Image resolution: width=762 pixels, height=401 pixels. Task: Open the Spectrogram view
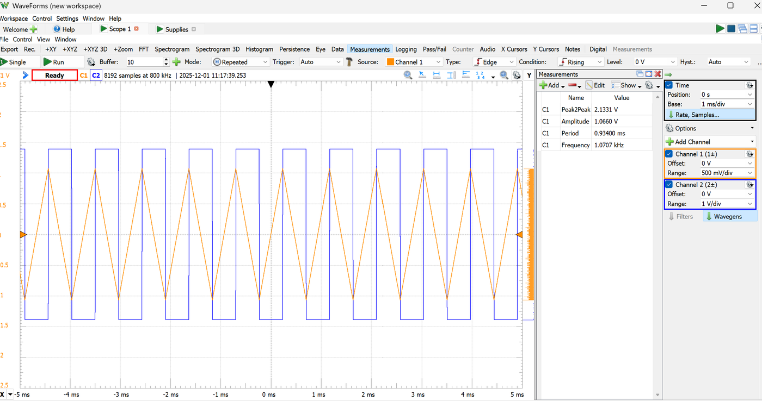172,49
